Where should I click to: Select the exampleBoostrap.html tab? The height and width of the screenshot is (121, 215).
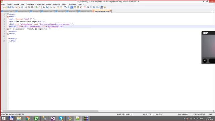click(x=101, y=11)
